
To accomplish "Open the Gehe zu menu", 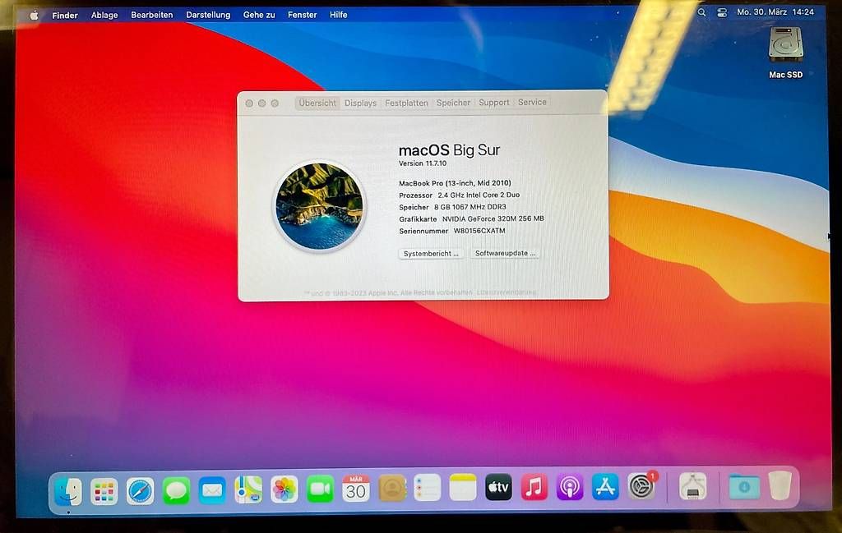I will 259,15.
